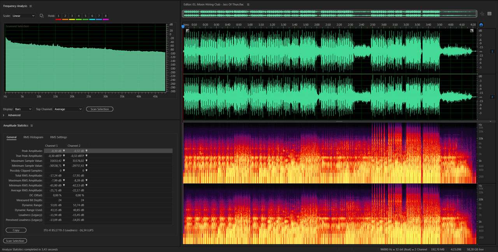
Task: Toggle Hold button 3
Action: 72,16
